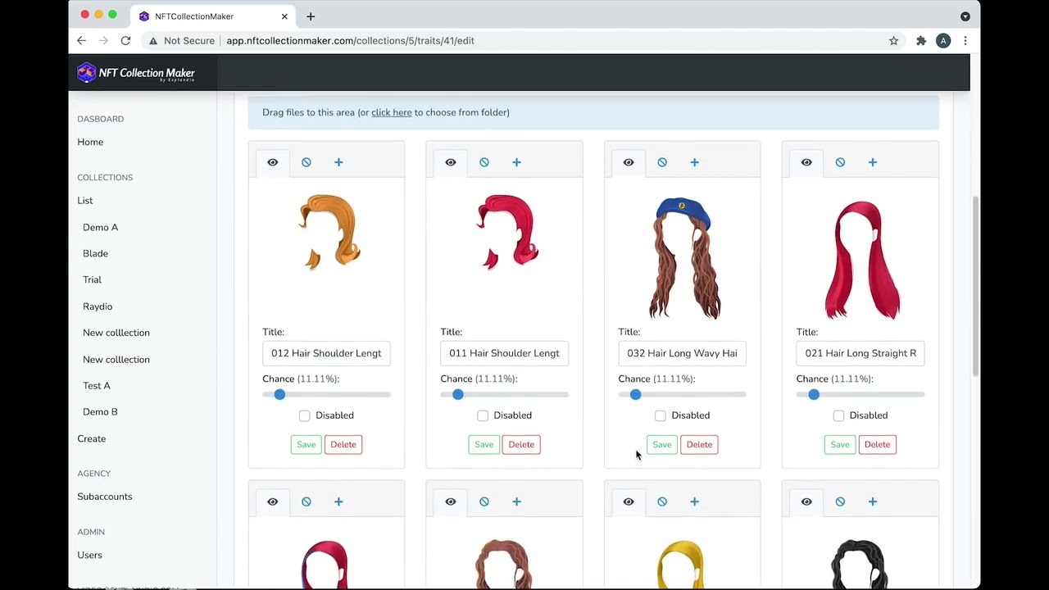Open ban icon tab on 021 Hair Long Straight card
The height and width of the screenshot is (590, 1049).
click(840, 162)
